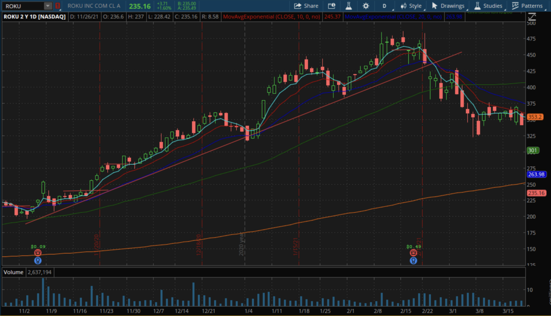Expand the ROKU symbol dropdown arrow

48,6
